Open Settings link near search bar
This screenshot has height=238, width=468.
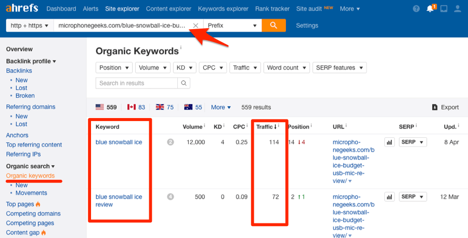click(307, 25)
